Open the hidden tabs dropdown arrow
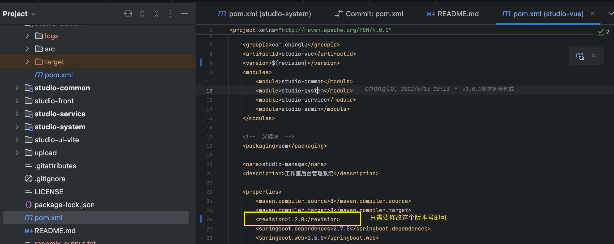Viewport: 614px width, 244px height. 611,14
